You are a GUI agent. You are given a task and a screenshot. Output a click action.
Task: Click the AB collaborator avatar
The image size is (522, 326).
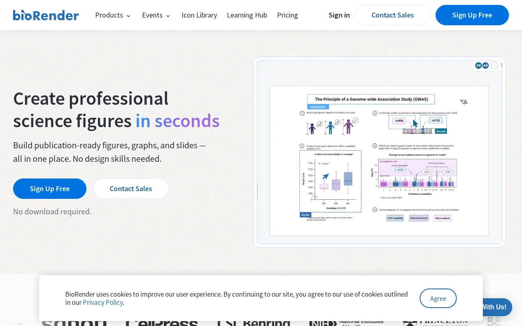click(485, 65)
